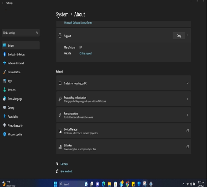Expand Trade-in or recycle your PC
The image size is (207, 187).
[x=187, y=83]
